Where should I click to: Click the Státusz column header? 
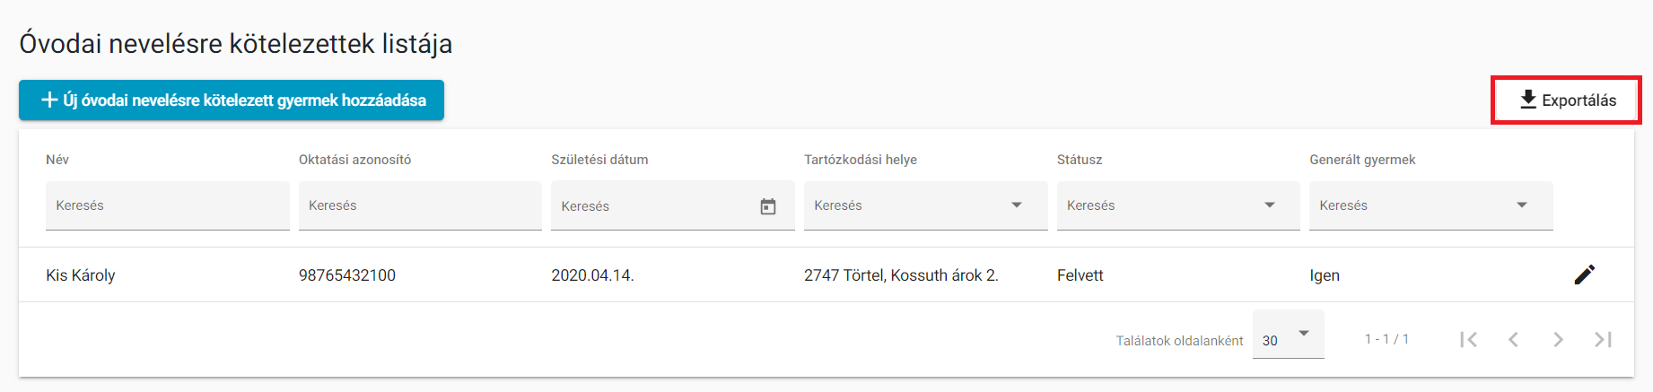[x=1080, y=160]
